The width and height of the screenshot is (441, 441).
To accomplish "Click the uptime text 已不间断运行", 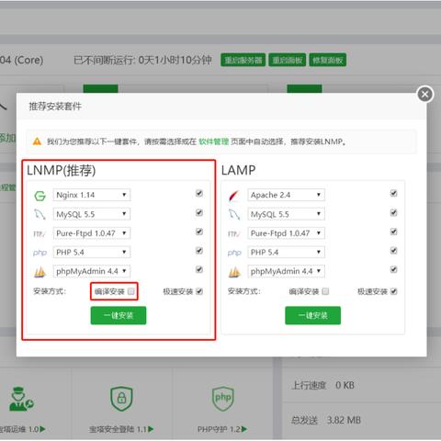I will [x=142, y=60].
